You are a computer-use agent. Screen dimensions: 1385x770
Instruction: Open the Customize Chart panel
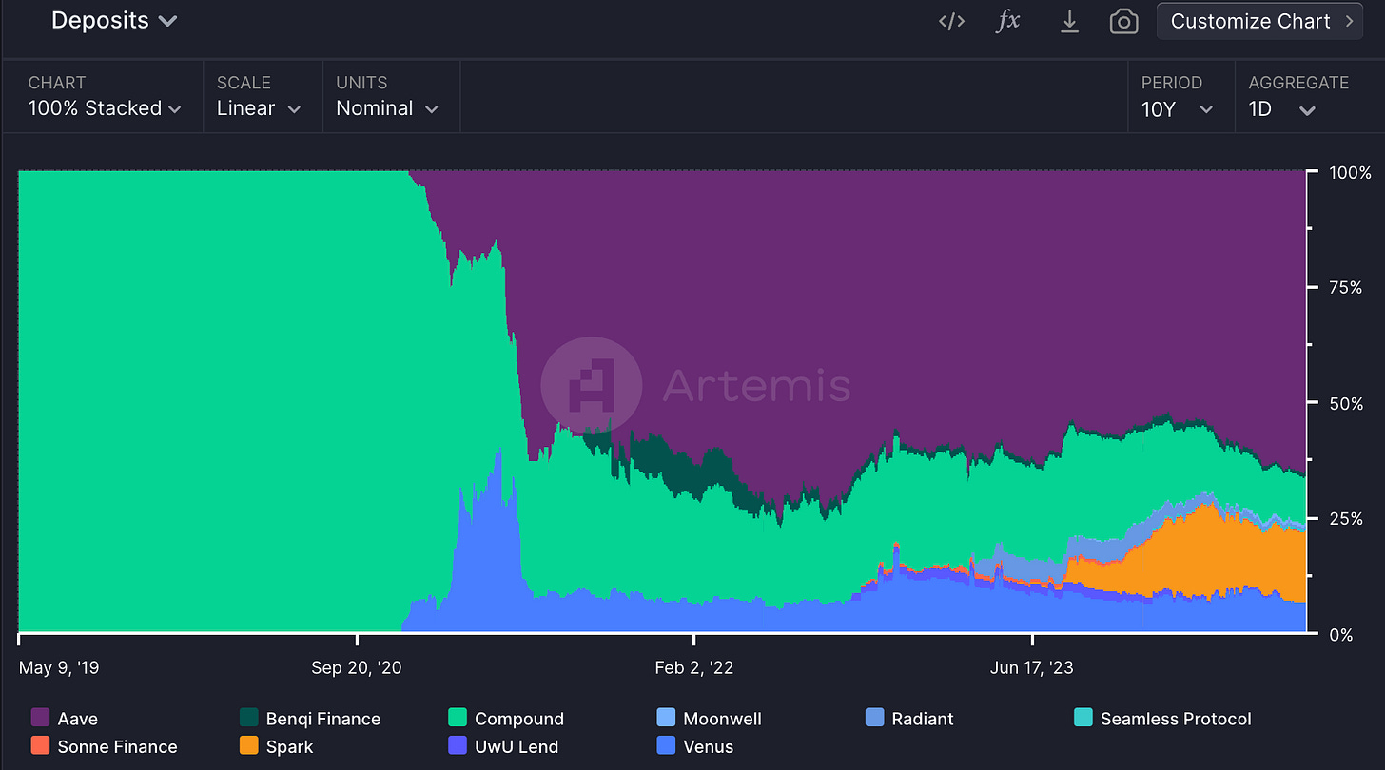[x=1260, y=21]
